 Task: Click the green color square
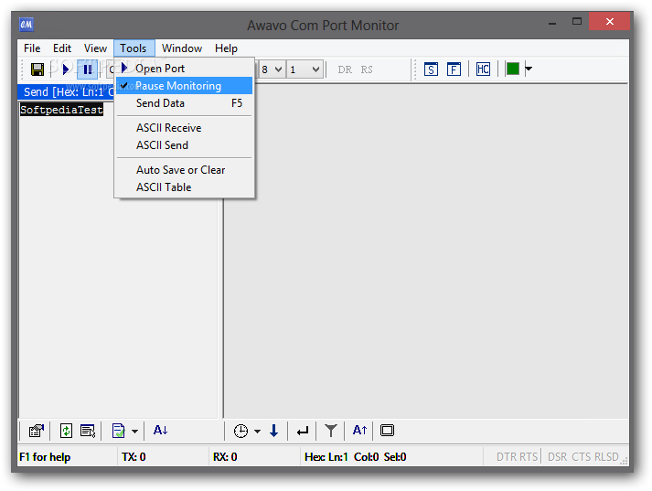[512, 69]
